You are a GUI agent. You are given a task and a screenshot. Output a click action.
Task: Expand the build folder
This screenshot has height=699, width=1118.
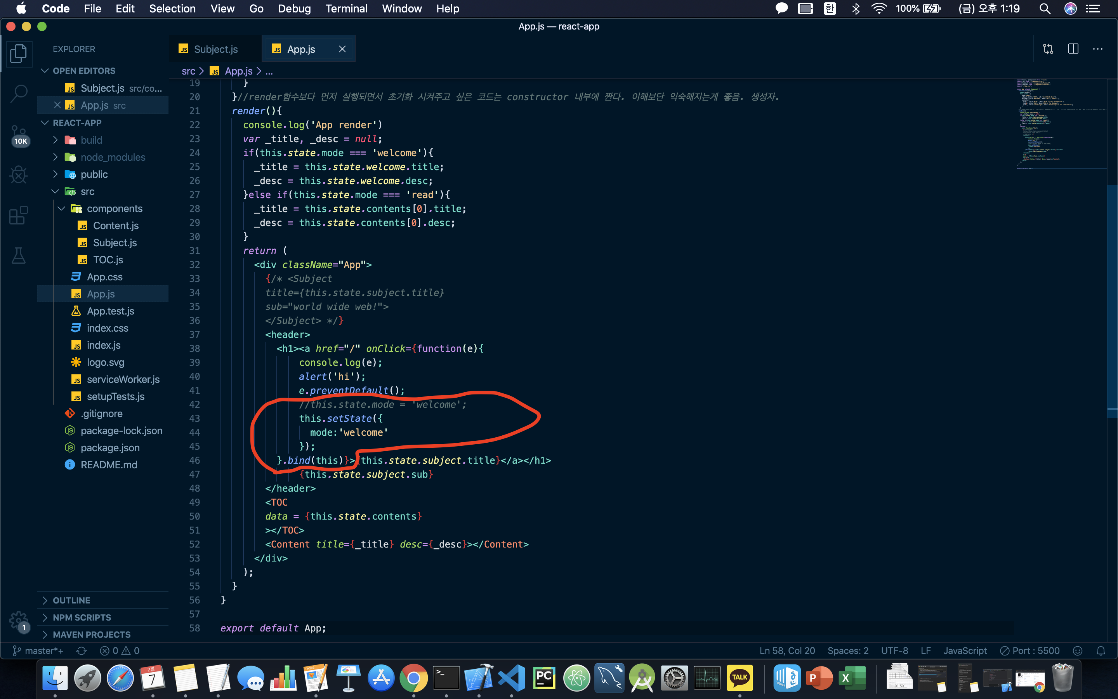[x=92, y=140]
